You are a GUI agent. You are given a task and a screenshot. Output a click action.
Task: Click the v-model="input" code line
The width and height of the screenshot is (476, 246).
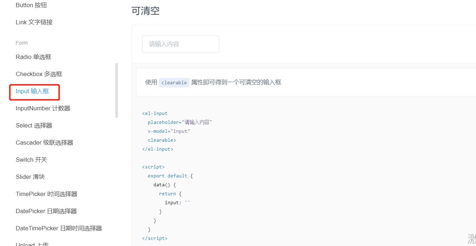pyautogui.click(x=169, y=131)
